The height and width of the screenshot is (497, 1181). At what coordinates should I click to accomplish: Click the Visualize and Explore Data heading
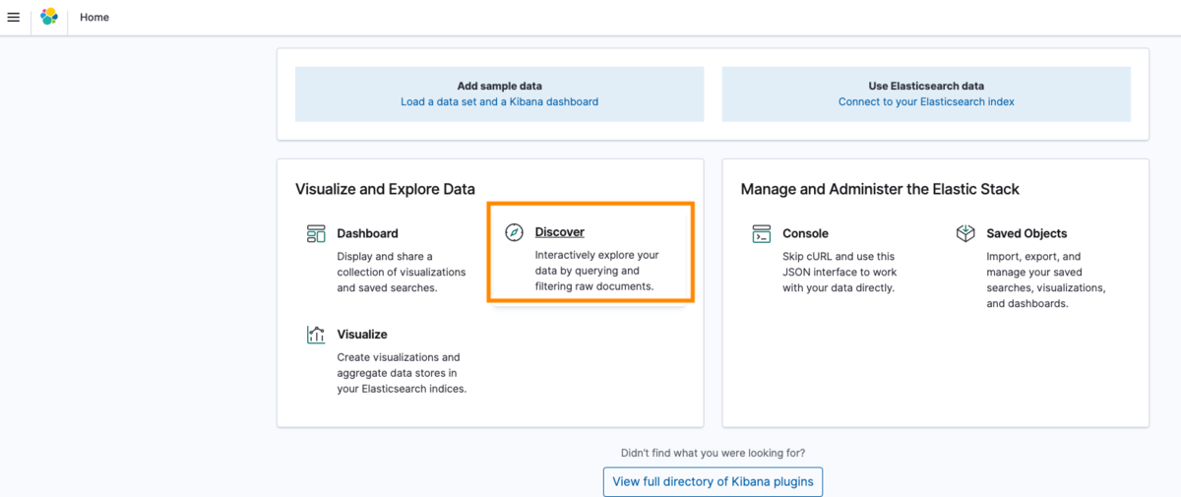(385, 189)
